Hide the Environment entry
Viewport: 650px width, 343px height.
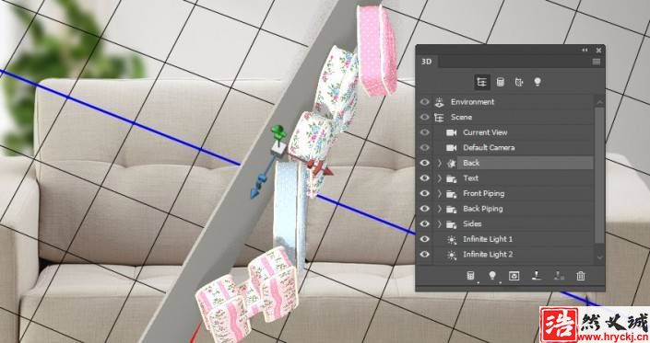[424, 102]
